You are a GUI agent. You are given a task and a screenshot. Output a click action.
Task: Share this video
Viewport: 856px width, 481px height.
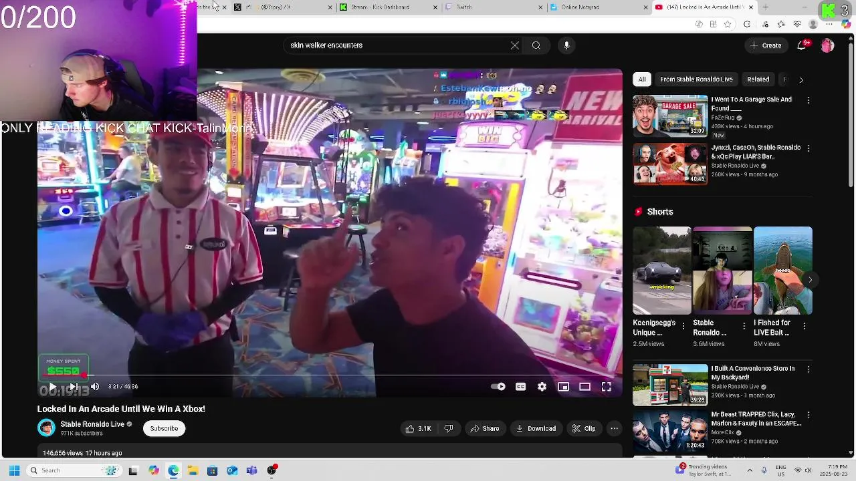pos(485,428)
